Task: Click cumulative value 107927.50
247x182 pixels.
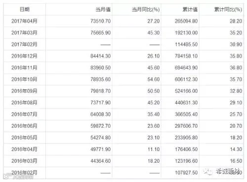Action: 186,173
